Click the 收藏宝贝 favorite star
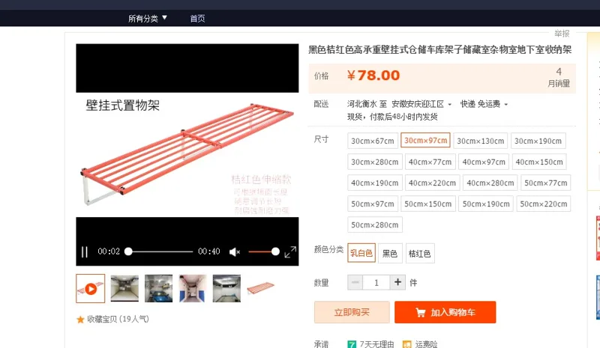 click(x=80, y=320)
